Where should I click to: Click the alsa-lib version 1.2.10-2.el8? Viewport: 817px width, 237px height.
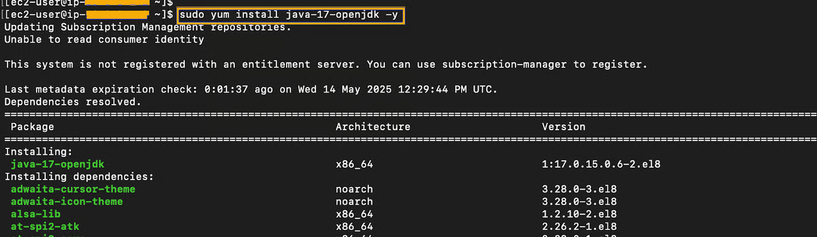click(579, 214)
